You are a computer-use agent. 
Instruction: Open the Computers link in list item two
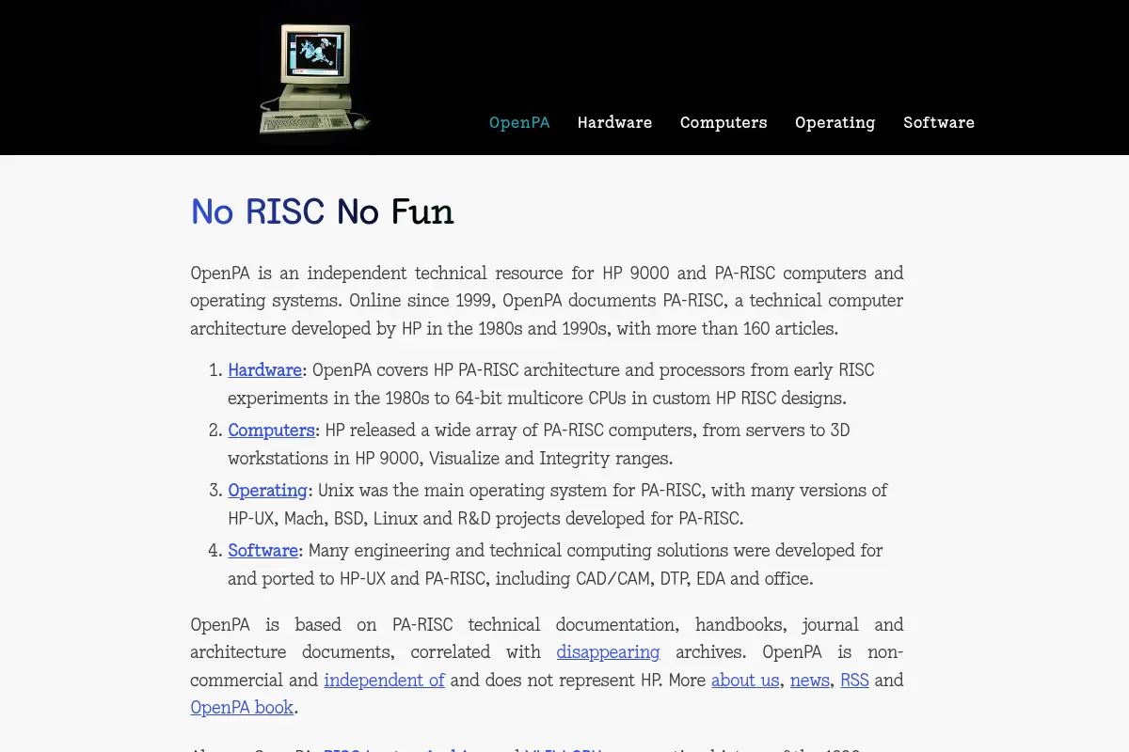tap(271, 431)
